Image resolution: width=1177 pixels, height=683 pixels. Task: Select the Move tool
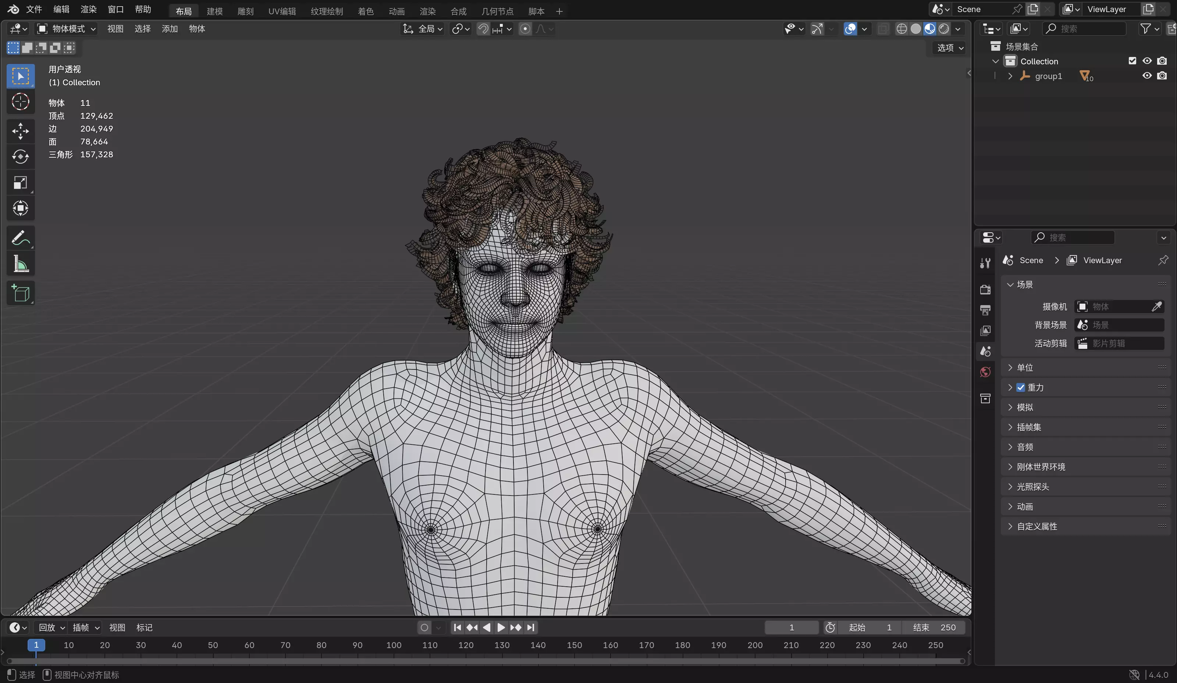click(x=21, y=131)
